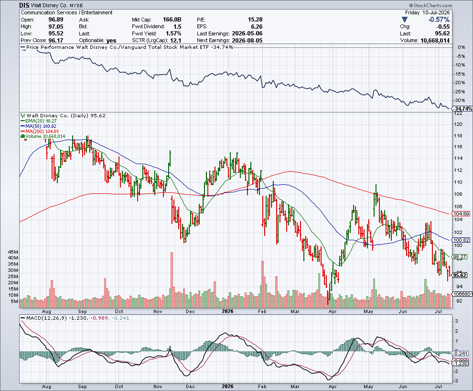Viewport: 473px width, 391px height.
Task: Click the 95.62 last price axis tag
Action: (460, 275)
